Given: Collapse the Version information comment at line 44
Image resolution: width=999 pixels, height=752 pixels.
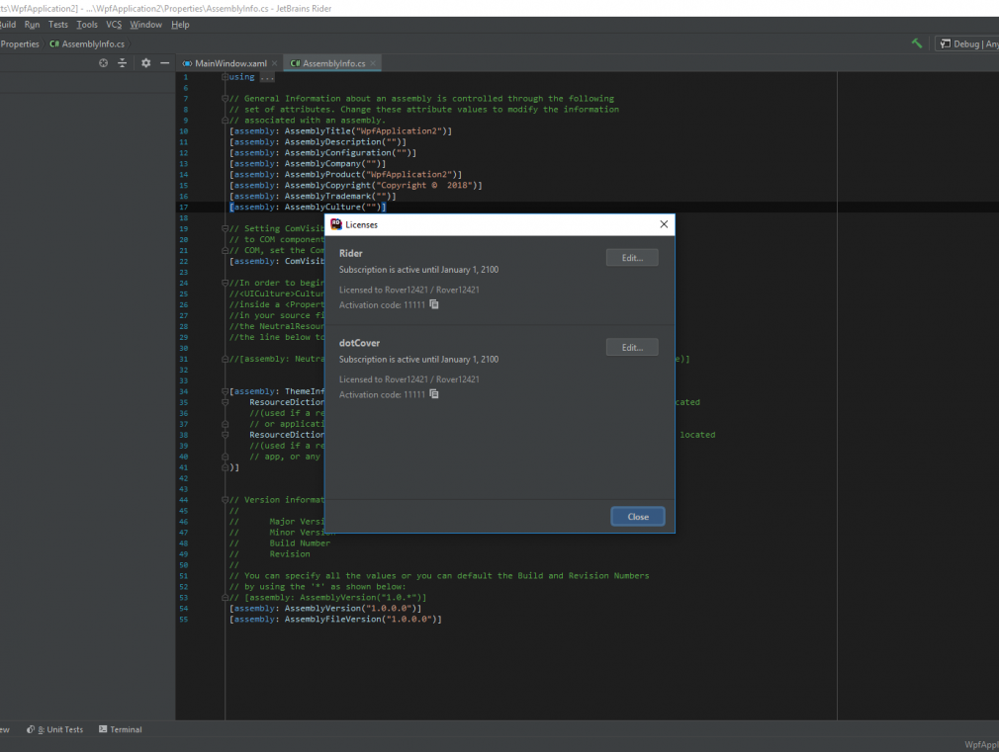Looking at the screenshot, I should coord(225,500).
